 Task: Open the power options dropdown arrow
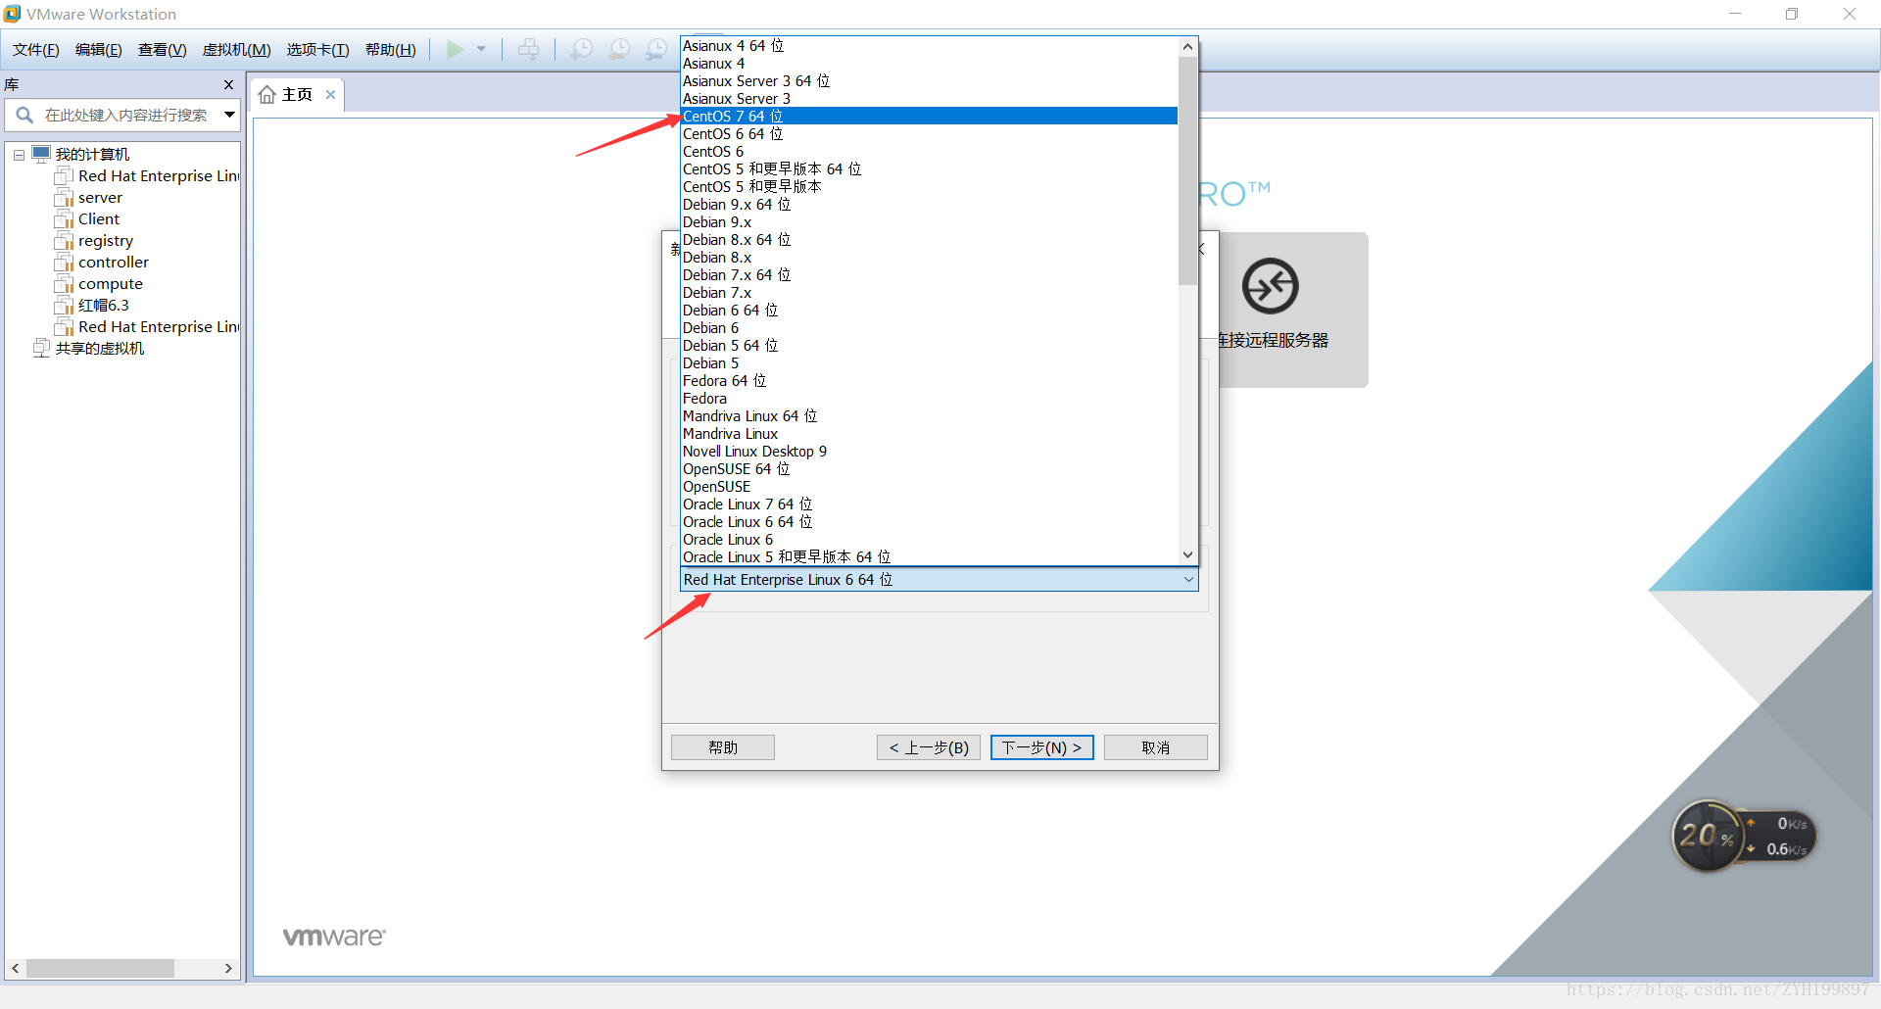[481, 49]
